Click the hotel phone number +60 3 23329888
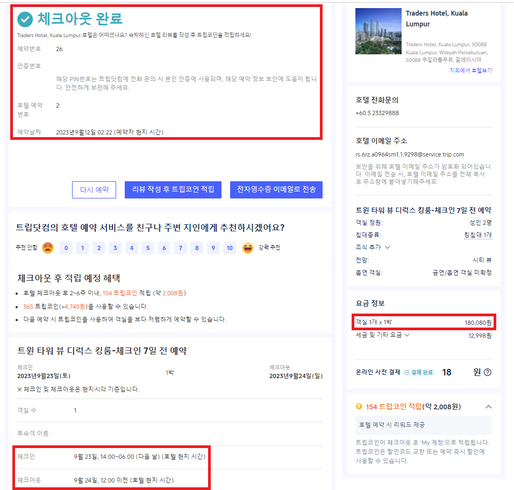The height and width of the screenshot is (490, 514). click(377, 113)
